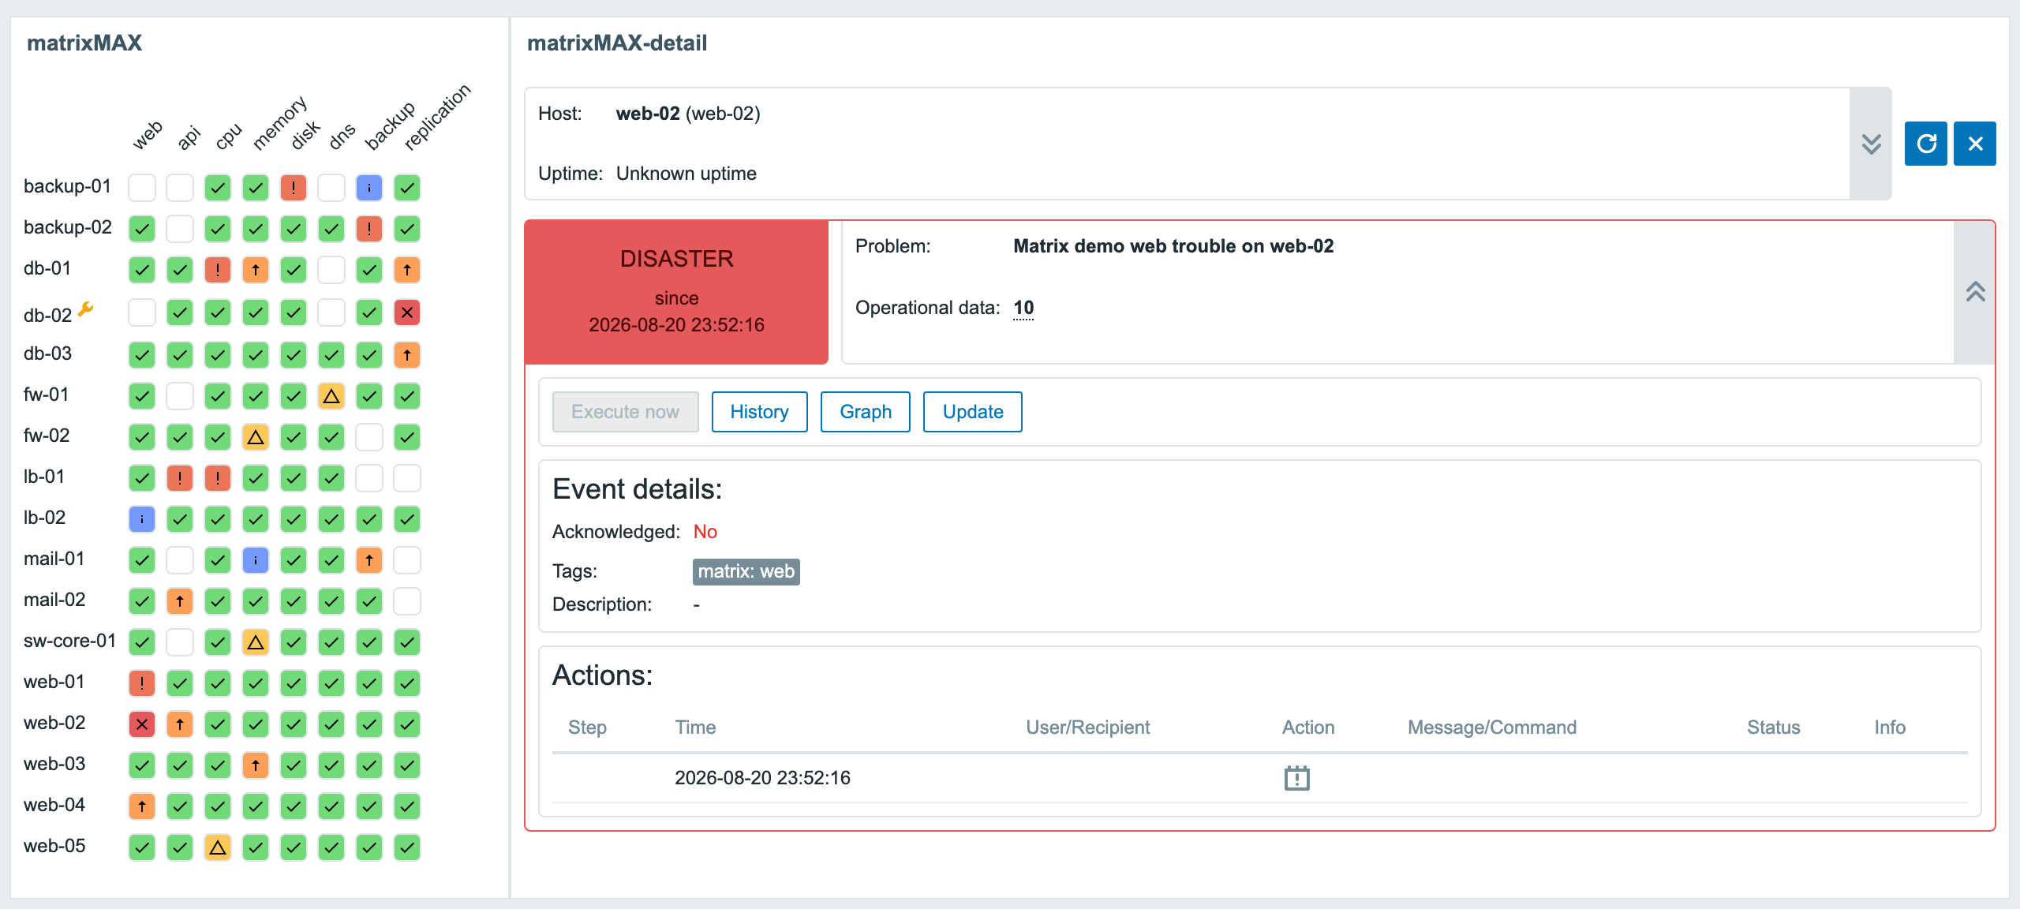The width and height of the screenshot is (2020, 909).
Task: Select the green OK cell for web-05 replication
Action: coord(407,847)
